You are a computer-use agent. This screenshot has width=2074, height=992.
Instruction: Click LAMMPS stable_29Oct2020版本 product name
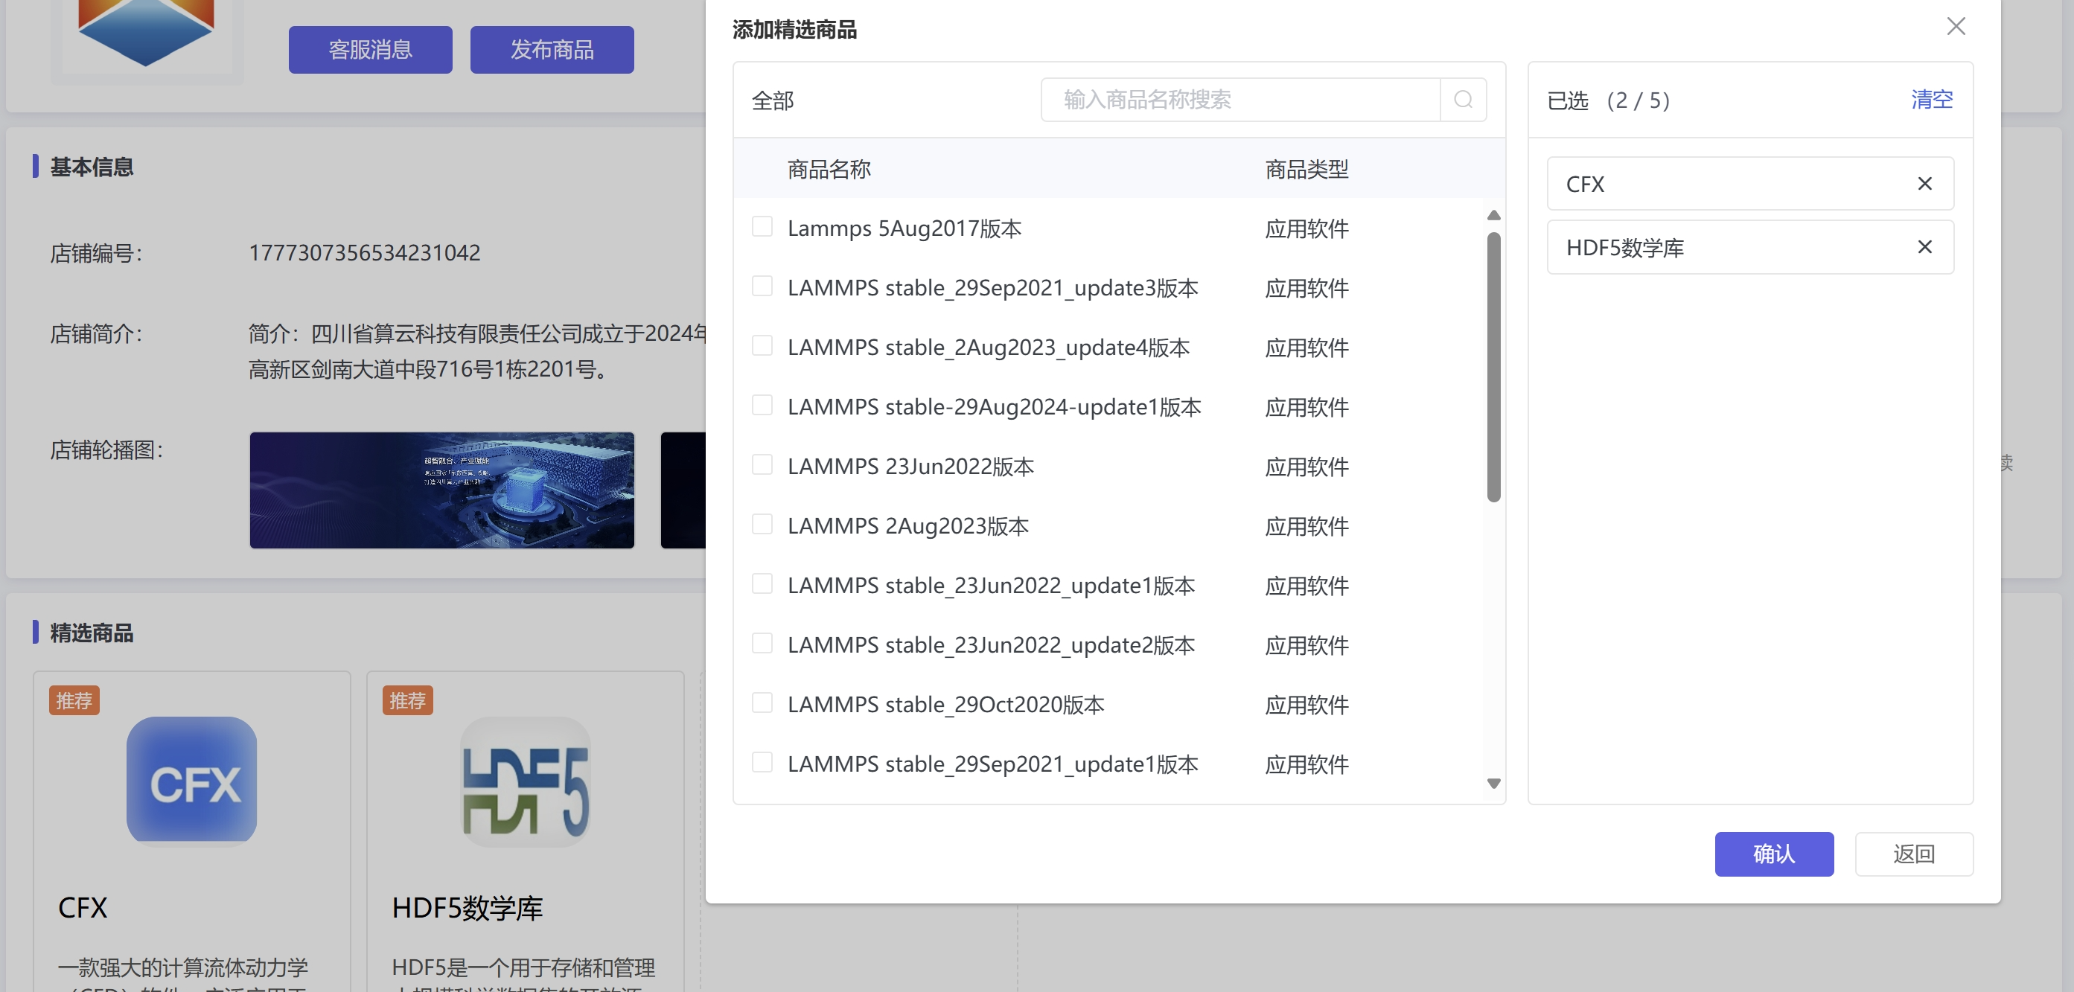tap(946, 705)
